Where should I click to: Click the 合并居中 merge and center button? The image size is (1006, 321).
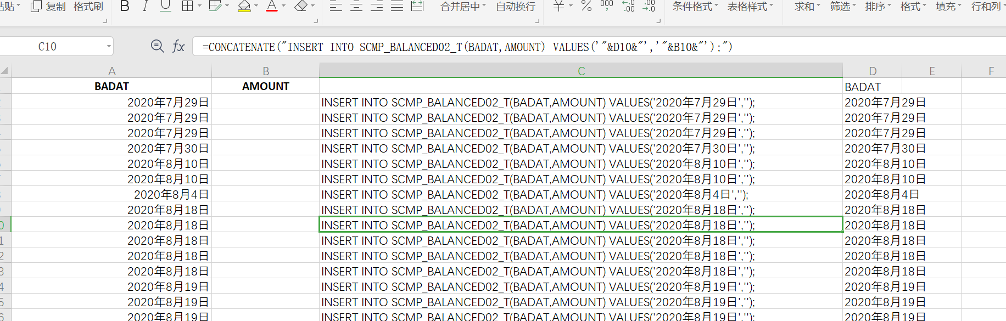click(463, 6)
